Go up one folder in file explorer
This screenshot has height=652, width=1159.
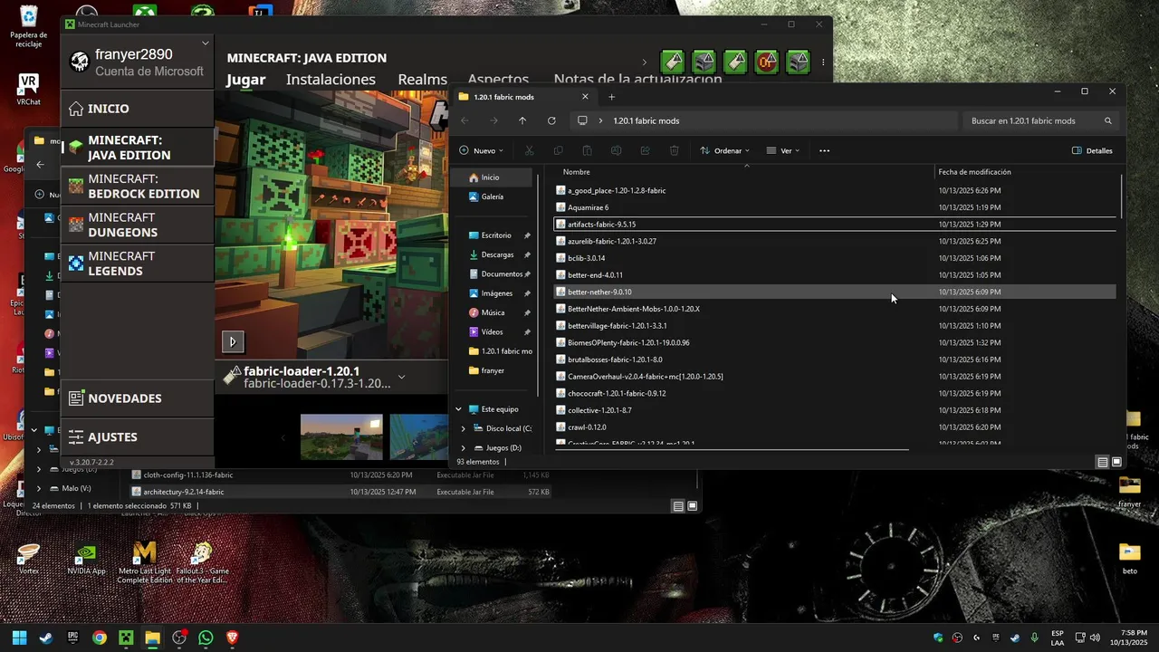(x=522, y=120)
